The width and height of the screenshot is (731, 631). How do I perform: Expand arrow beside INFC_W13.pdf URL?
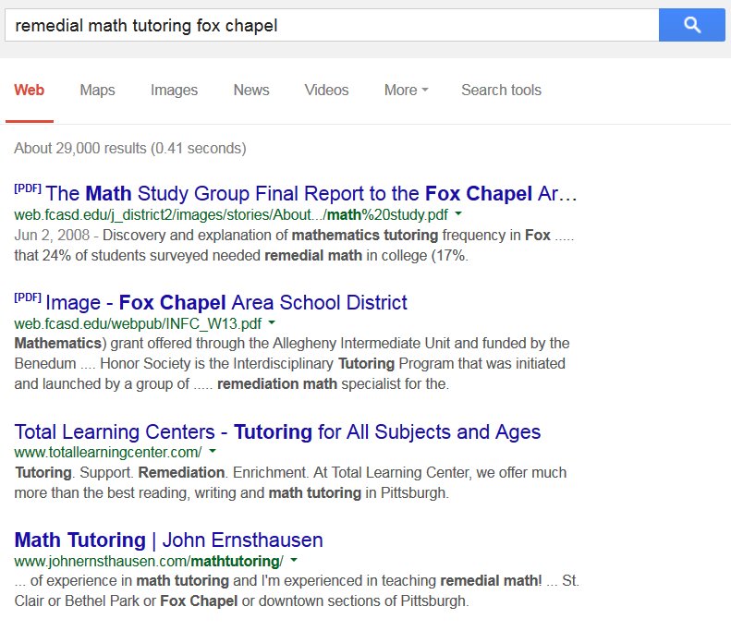click(x=271, y=323)
